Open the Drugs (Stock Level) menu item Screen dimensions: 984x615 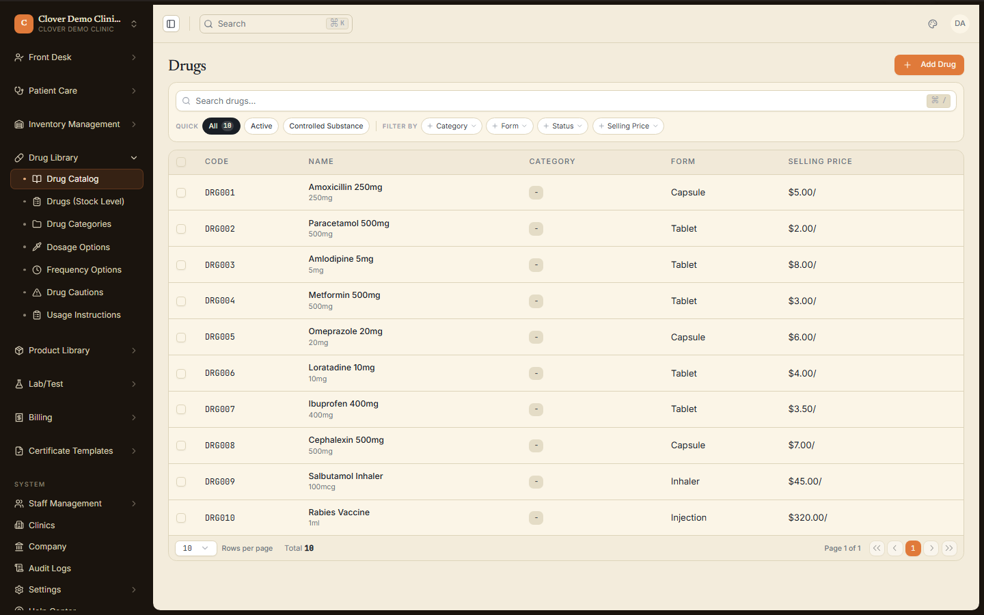(77, 202)
